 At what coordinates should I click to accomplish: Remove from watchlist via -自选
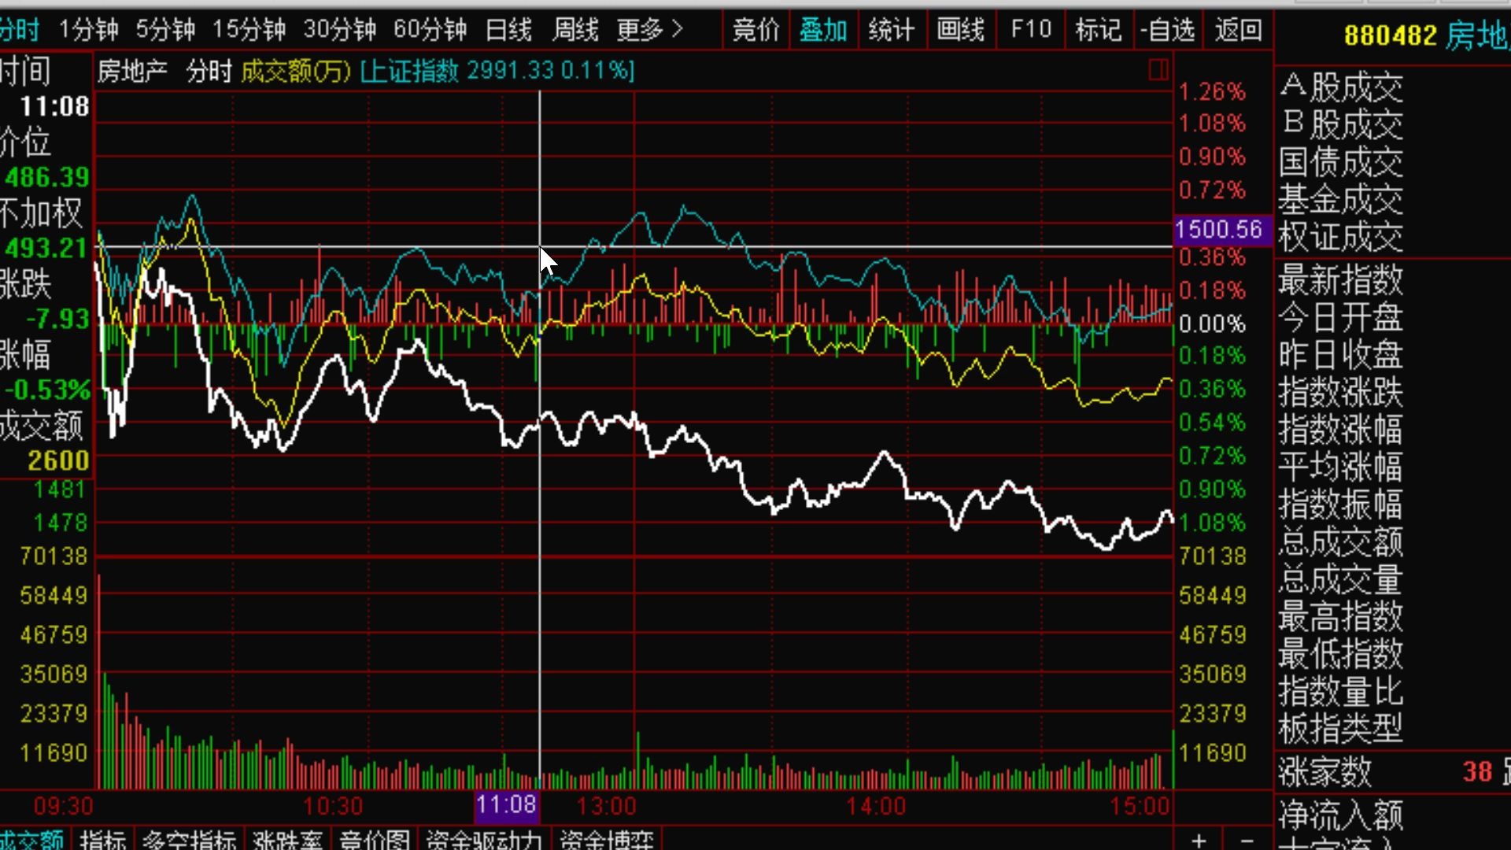pos(1167,30)
